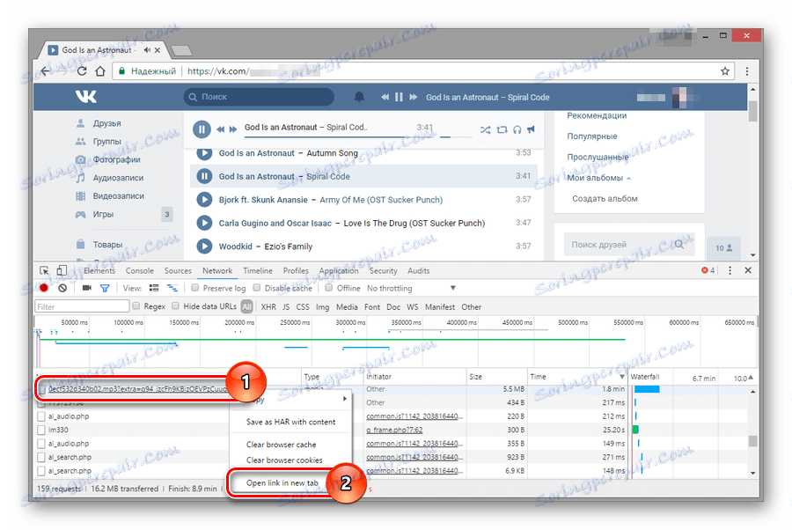Check the first al_audio.php row checkbox
792x530 pixels.
[41, 416]
